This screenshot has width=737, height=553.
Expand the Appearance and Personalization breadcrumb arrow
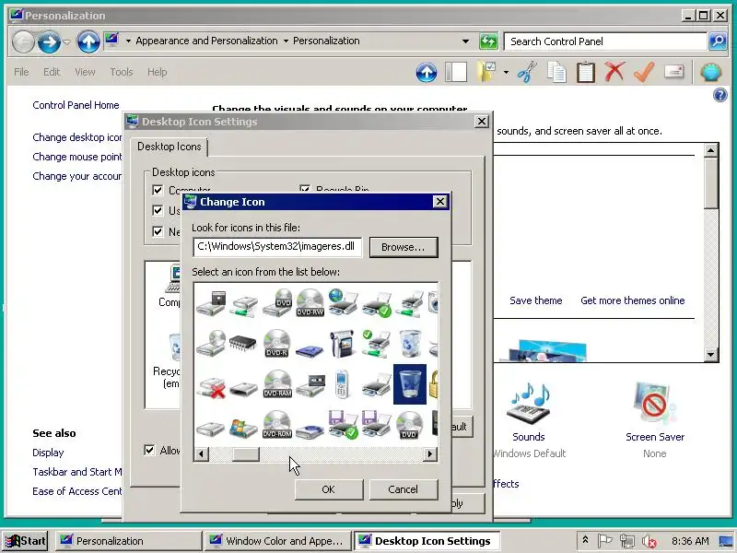286,41
